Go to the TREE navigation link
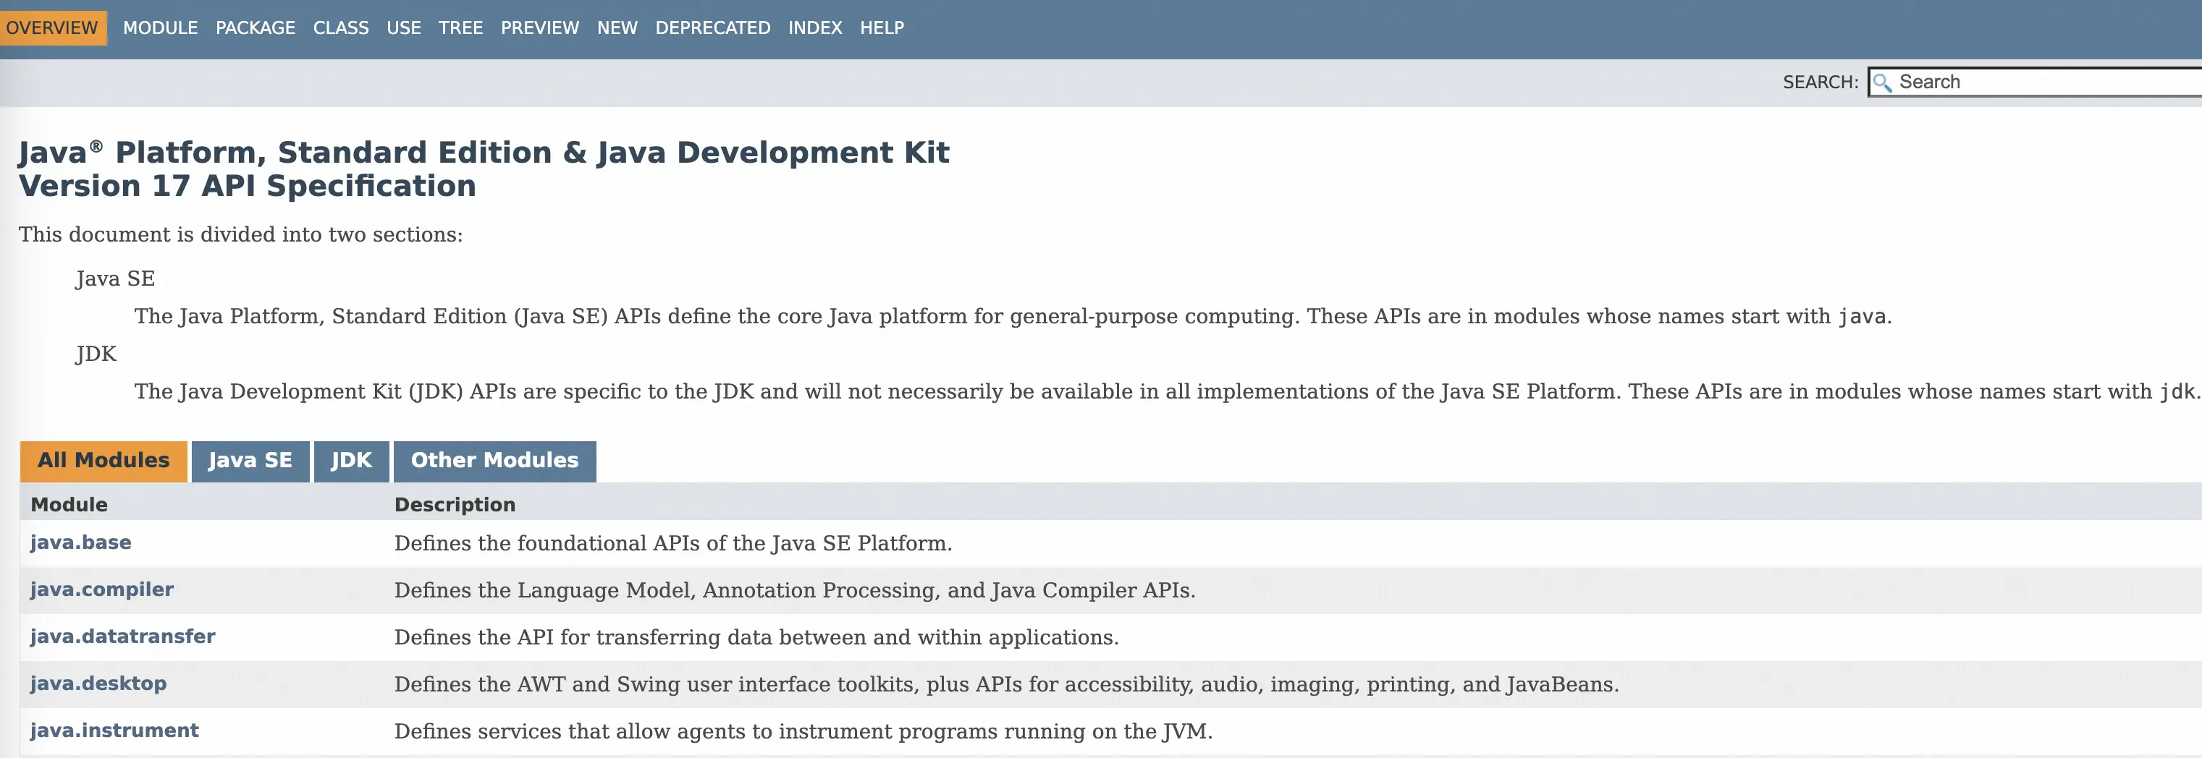Image resolution: width=2202 pixels, height=758 pixels. [x=461, y=28]
